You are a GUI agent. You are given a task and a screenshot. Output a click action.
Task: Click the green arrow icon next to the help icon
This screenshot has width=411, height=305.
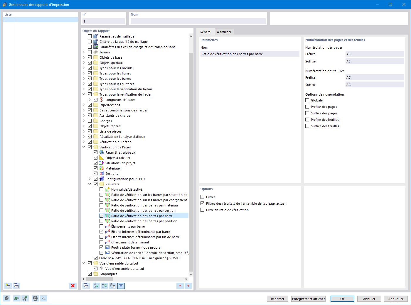tap(16, 298)
